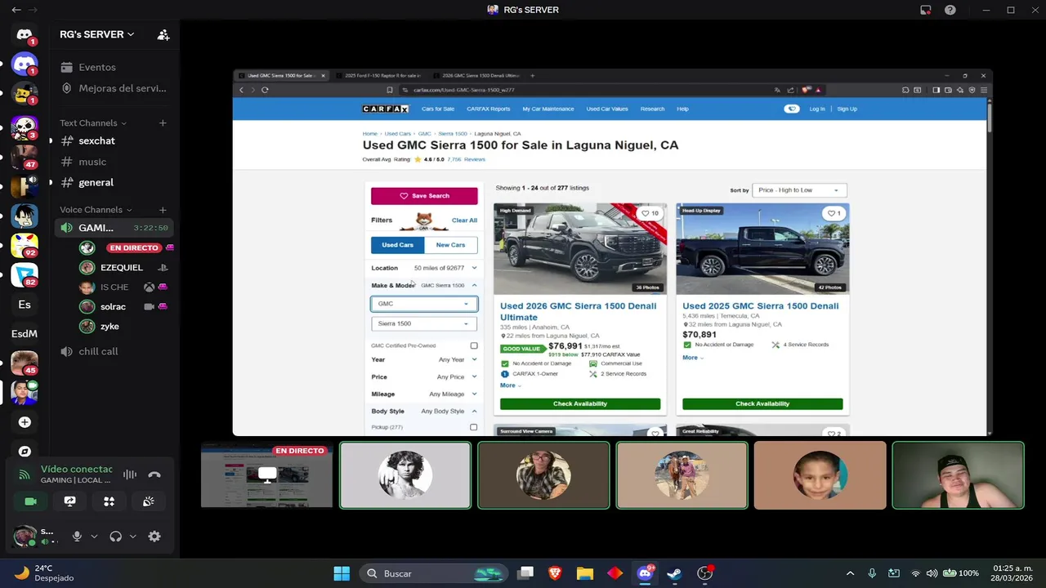
Task: Open headphones output options arrow
Action: [132, 537]
